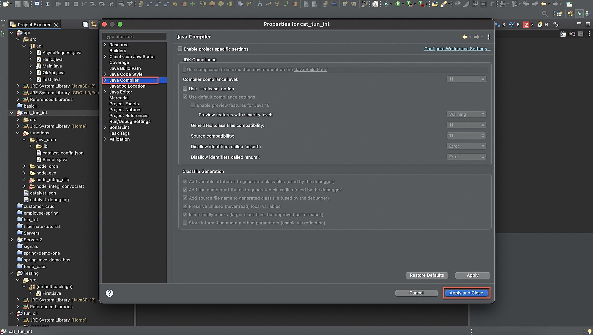593x335 pixels.
Task: Toggle Enable project specific settings checkbox
Action: pos(180,48)
